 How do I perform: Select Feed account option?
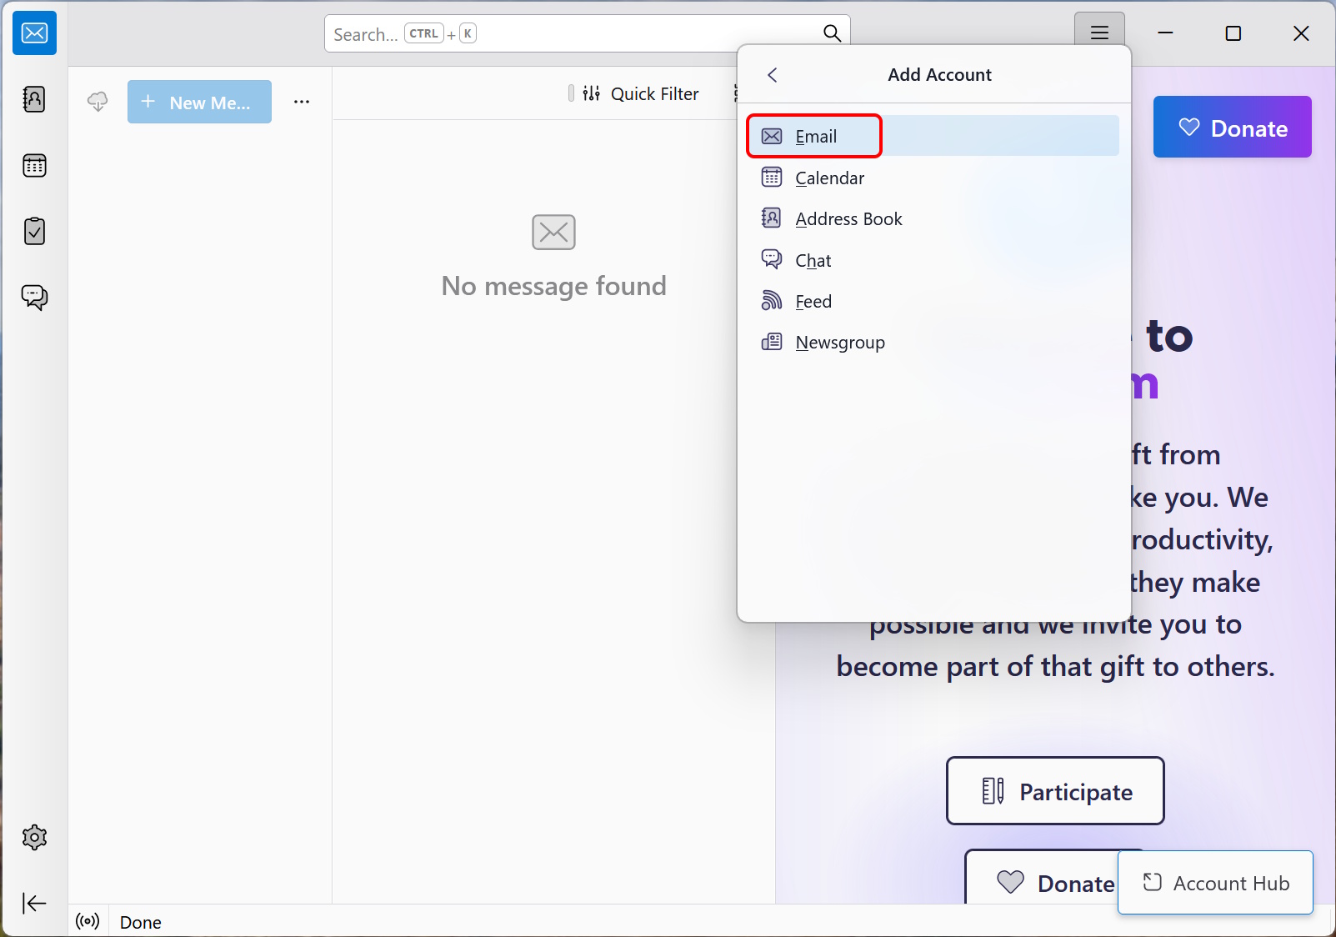(x=933, y=301)
